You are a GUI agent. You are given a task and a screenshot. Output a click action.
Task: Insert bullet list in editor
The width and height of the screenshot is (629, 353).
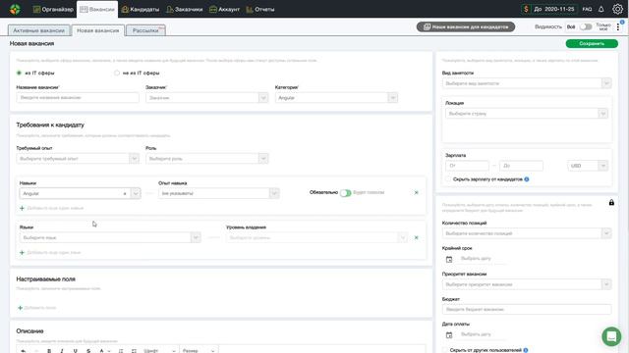point(134,351)
